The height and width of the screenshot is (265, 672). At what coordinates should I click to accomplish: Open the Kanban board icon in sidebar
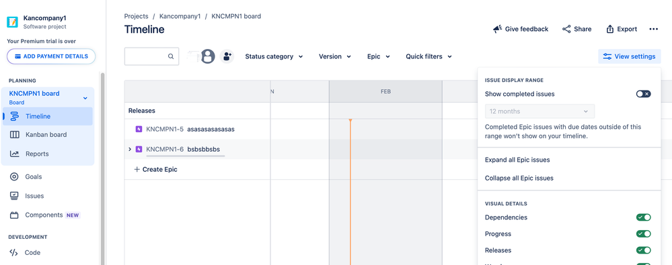coord(15,135)
